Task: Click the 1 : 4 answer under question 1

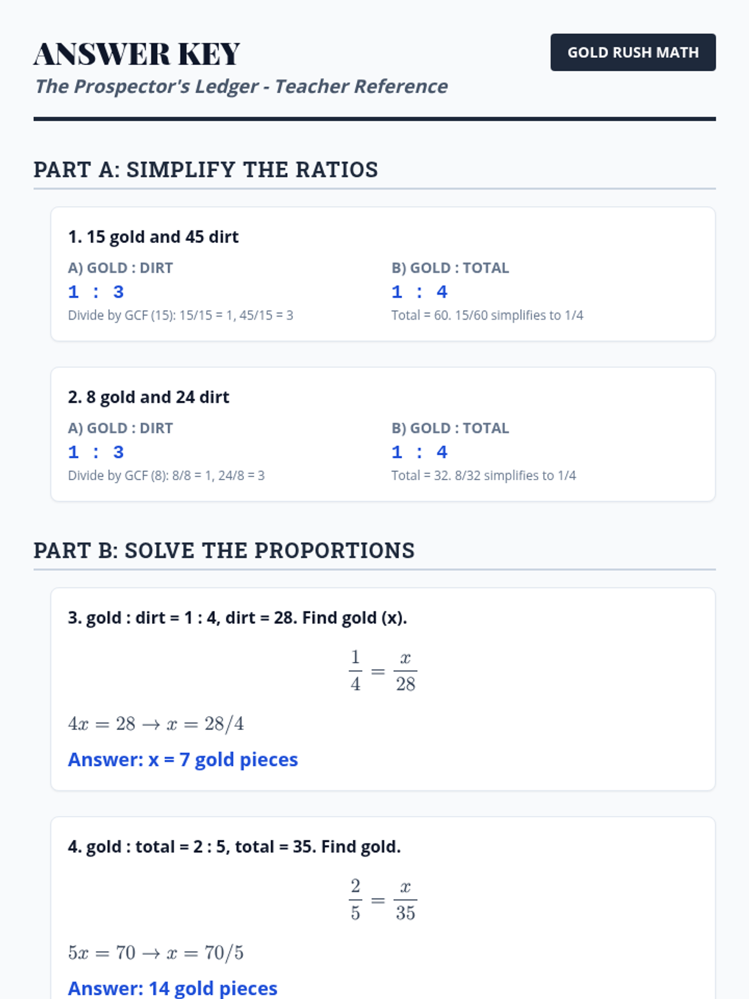Action: tap(419, 292)
